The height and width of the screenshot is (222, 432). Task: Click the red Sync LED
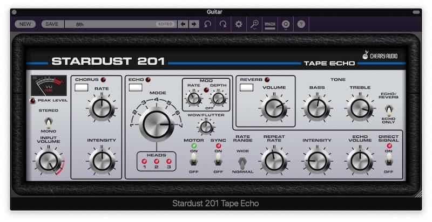coord(218,145)
